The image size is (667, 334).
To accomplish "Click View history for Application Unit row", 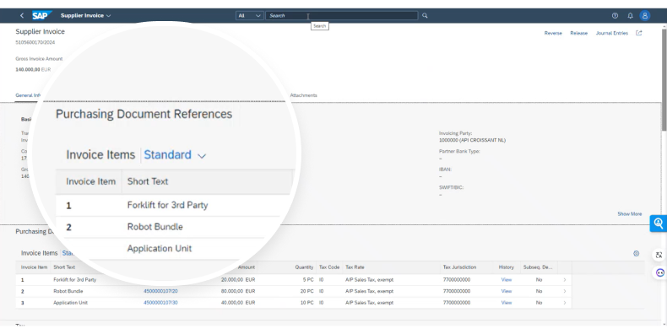I will tap(507, 303).
